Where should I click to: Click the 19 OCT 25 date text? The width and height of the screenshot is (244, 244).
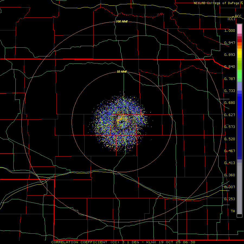[x=170, y=242]
